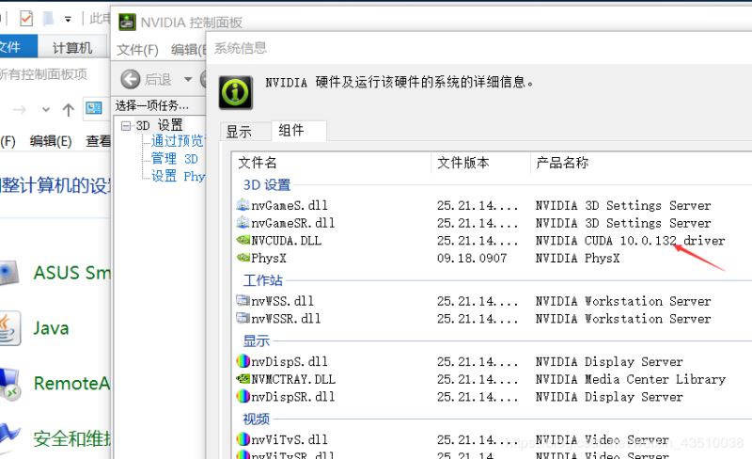
Task: Click the nvWSSR.dll icon
Action: coord(243,318)
